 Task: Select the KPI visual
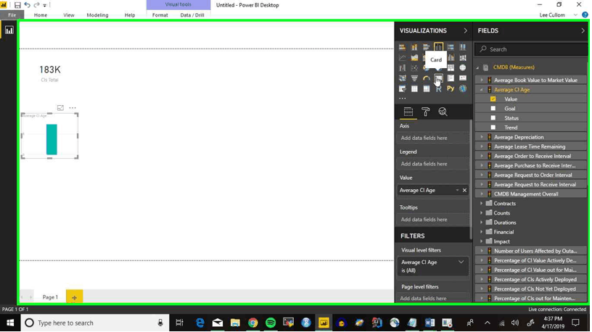[463, 78]
